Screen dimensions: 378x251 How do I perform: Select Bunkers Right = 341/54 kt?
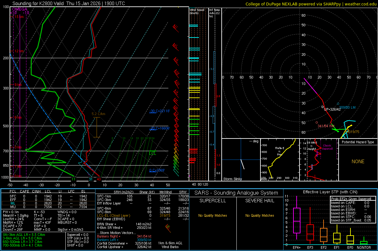(124, 237)
